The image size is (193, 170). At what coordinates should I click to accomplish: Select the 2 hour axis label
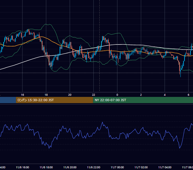click(141, 95)
